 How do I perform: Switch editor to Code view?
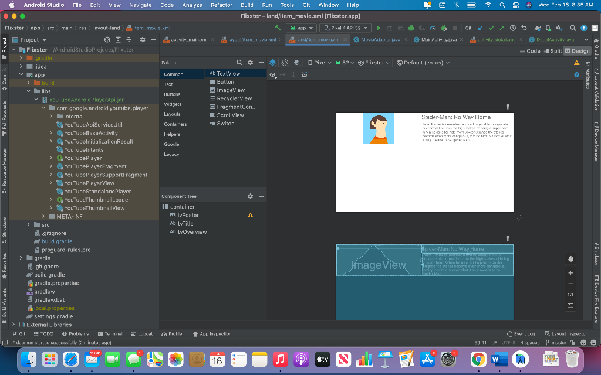point(530,51)
